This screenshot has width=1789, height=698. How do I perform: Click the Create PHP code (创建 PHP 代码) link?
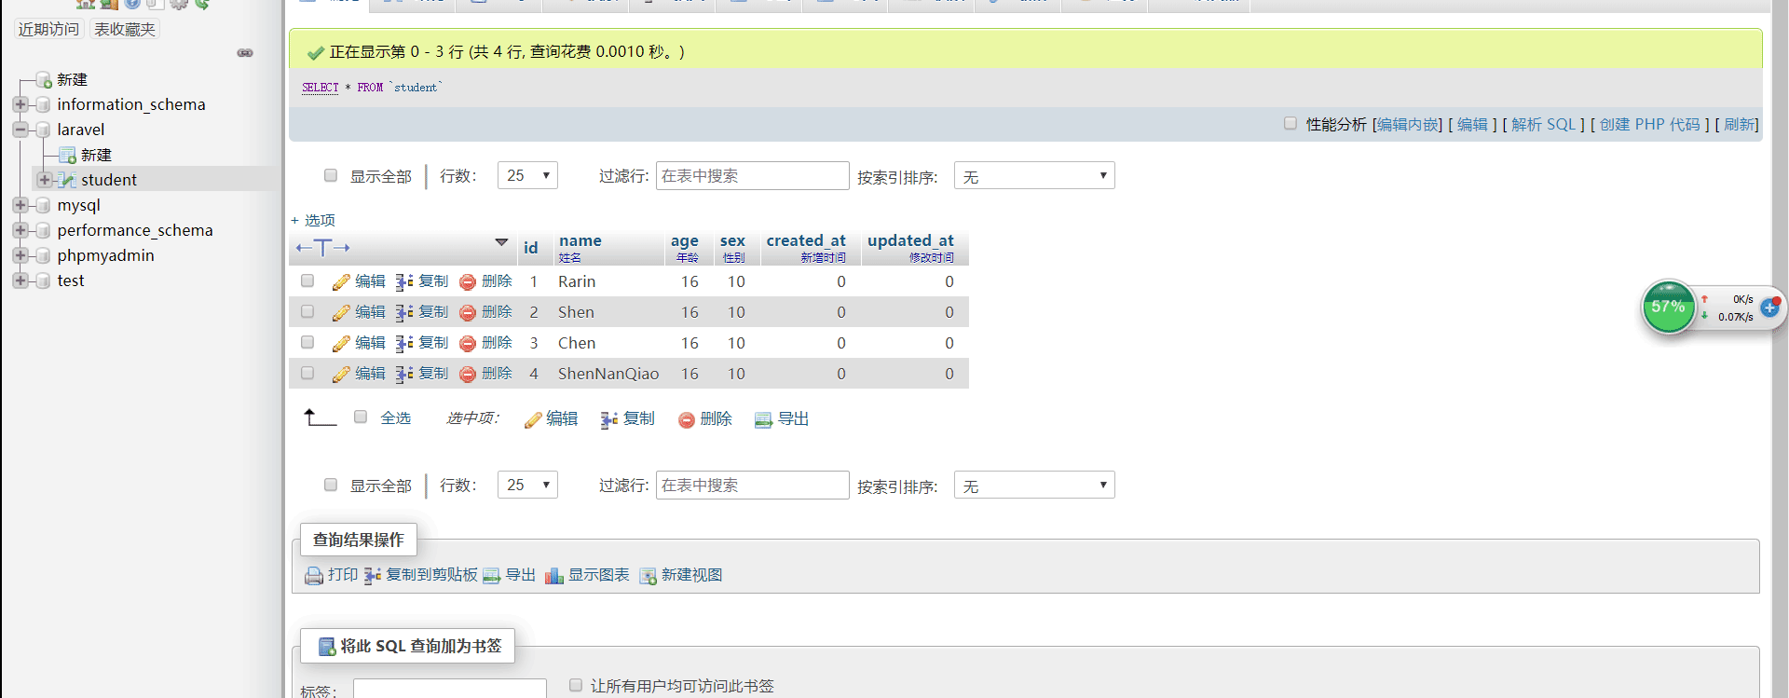[x=1649, y=125]
